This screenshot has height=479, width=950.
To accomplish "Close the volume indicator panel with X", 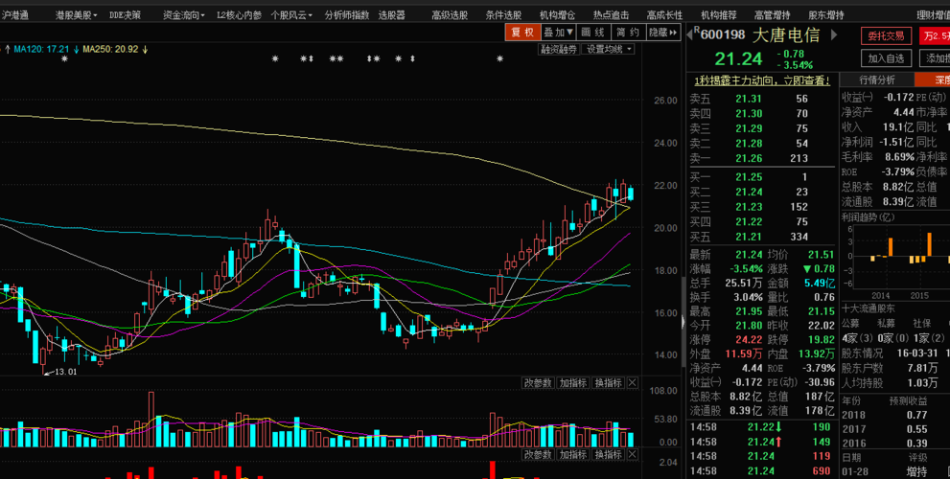I will pos(632,382).
